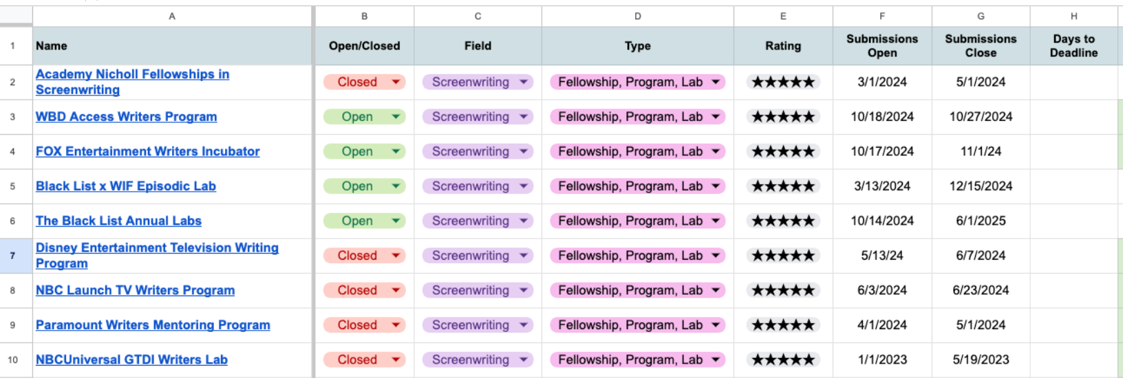Expand the Closed status dropdown in row 2
Image resolution: width=1123 pixels, height=378 pixels.
pyautogui.click(x=396, y=82)
